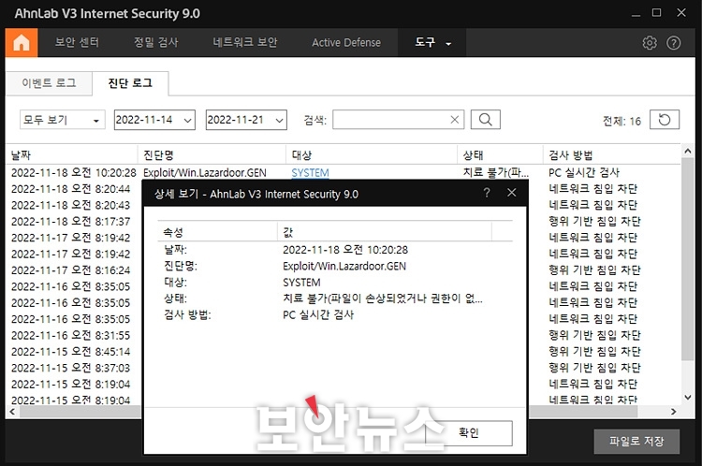Open the Active Defense menu

coord(346,42)
